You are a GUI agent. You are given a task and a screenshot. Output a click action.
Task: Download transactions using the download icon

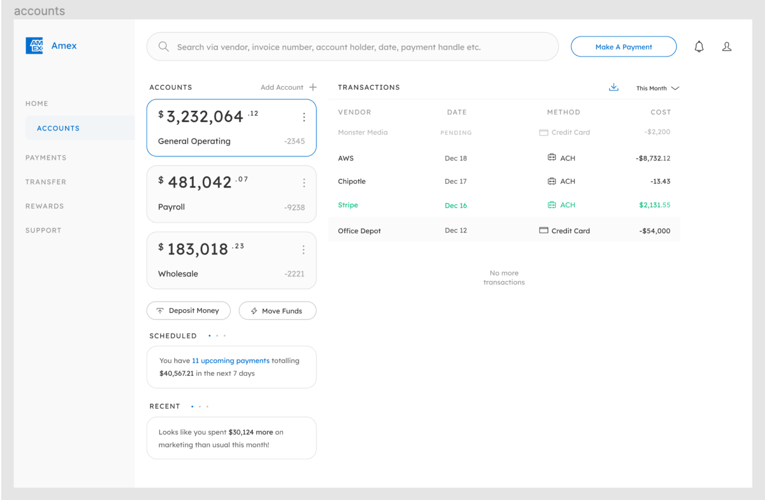pyautogui.click(x=613, y=87)
